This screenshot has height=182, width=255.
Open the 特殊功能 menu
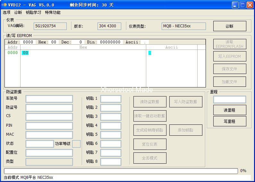(53, 13)
